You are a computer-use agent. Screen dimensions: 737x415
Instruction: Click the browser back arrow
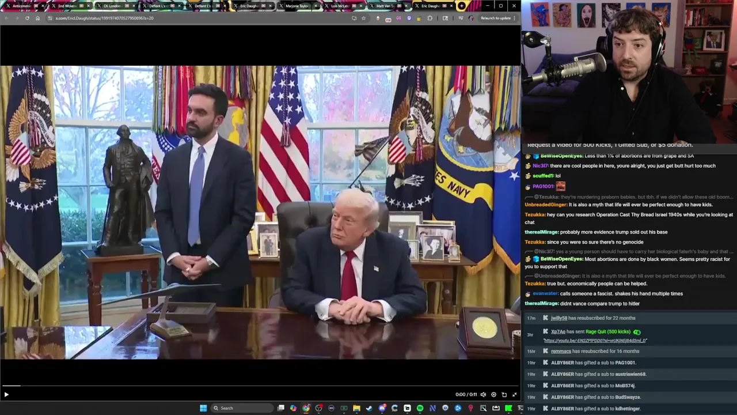point(6,18)
